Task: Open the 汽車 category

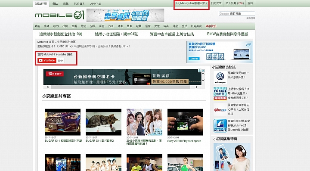Action: pos(111,26)
